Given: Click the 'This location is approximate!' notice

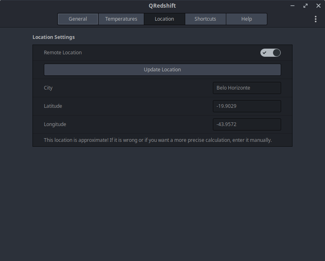Looking at the screenshot, I should pyautogui.click(x=158, y=140).
